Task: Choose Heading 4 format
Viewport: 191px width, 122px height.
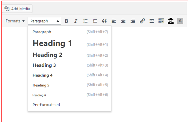Action: point(70,75)
